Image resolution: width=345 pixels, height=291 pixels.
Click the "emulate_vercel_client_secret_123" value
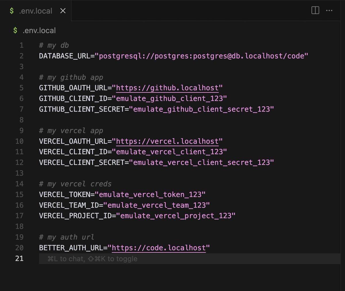(202, 162)
